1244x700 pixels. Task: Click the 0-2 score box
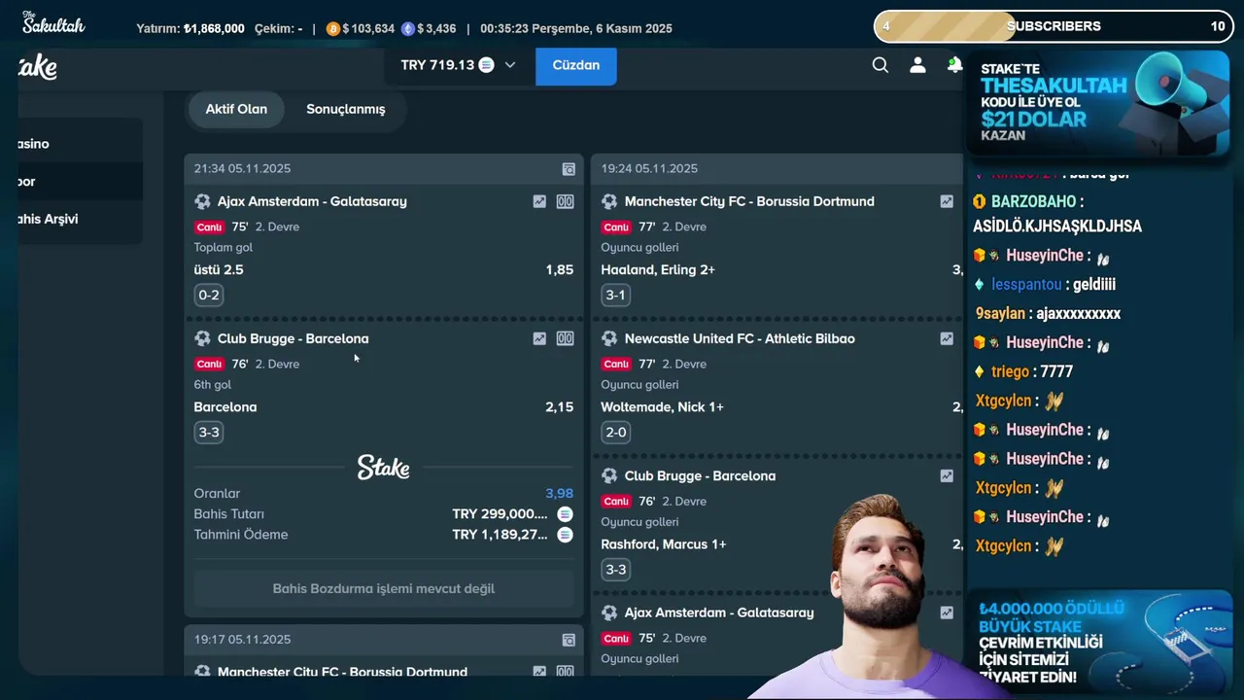click(x=209, y=296)
